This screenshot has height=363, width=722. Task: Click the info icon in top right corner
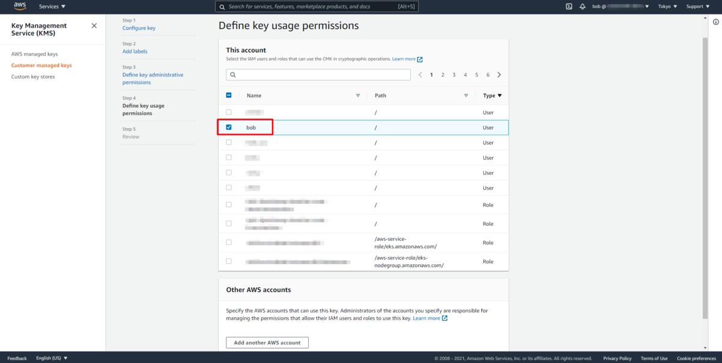(x=715, y=22)
